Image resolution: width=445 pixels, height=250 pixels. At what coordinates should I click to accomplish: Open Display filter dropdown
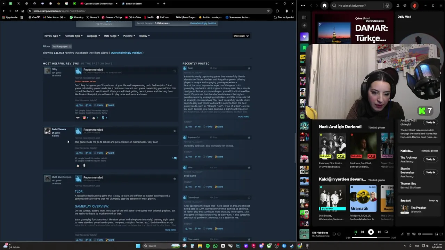(144, 36)
